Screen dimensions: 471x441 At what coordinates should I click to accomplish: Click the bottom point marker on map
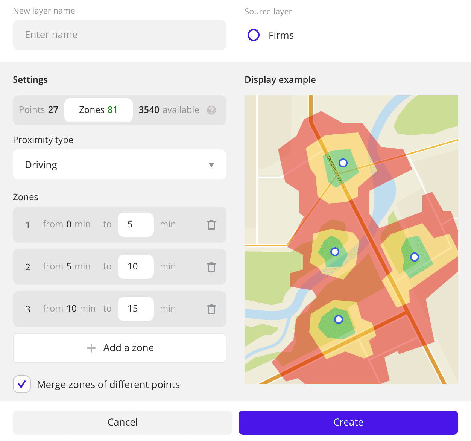339,319
